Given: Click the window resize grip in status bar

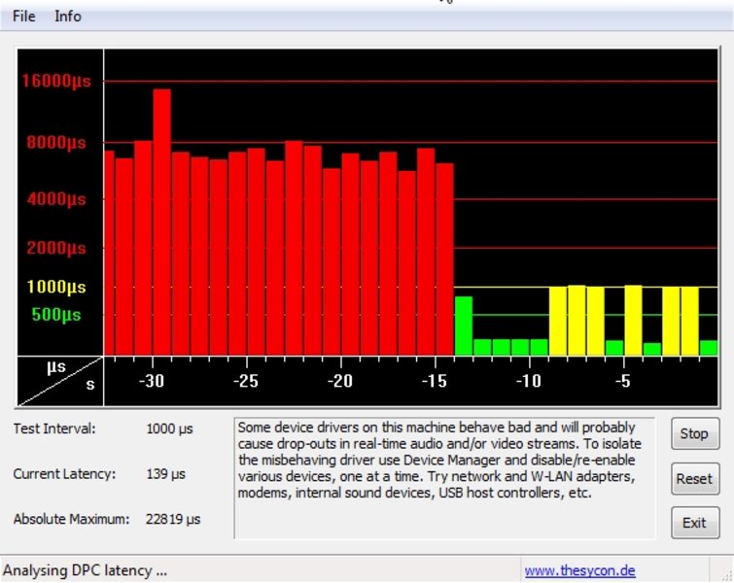Looking at the screenshot, I should pyautogui.click(x=726, y=576).
